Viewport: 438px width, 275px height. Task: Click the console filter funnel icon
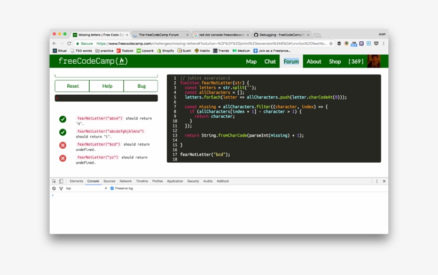(61, 188)
